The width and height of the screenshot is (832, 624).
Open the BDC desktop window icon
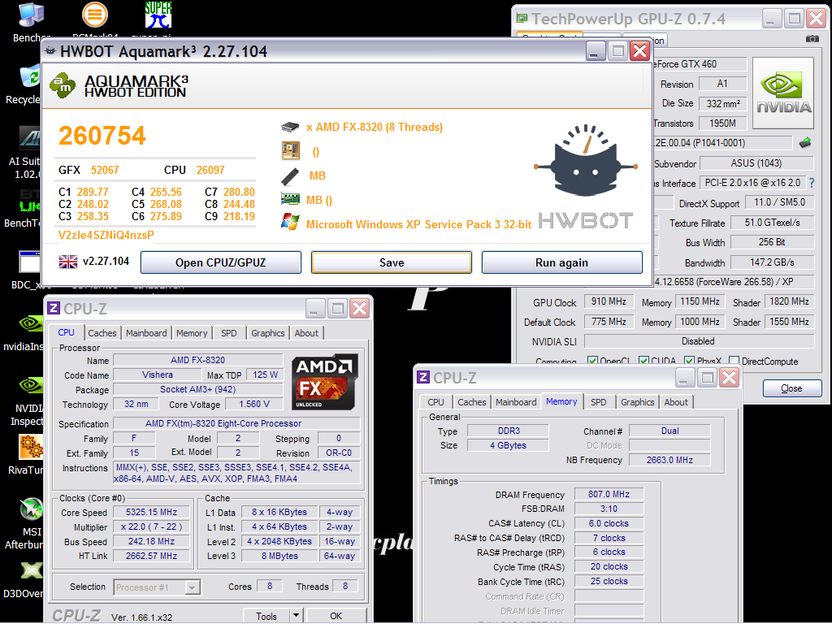[30, 262]
